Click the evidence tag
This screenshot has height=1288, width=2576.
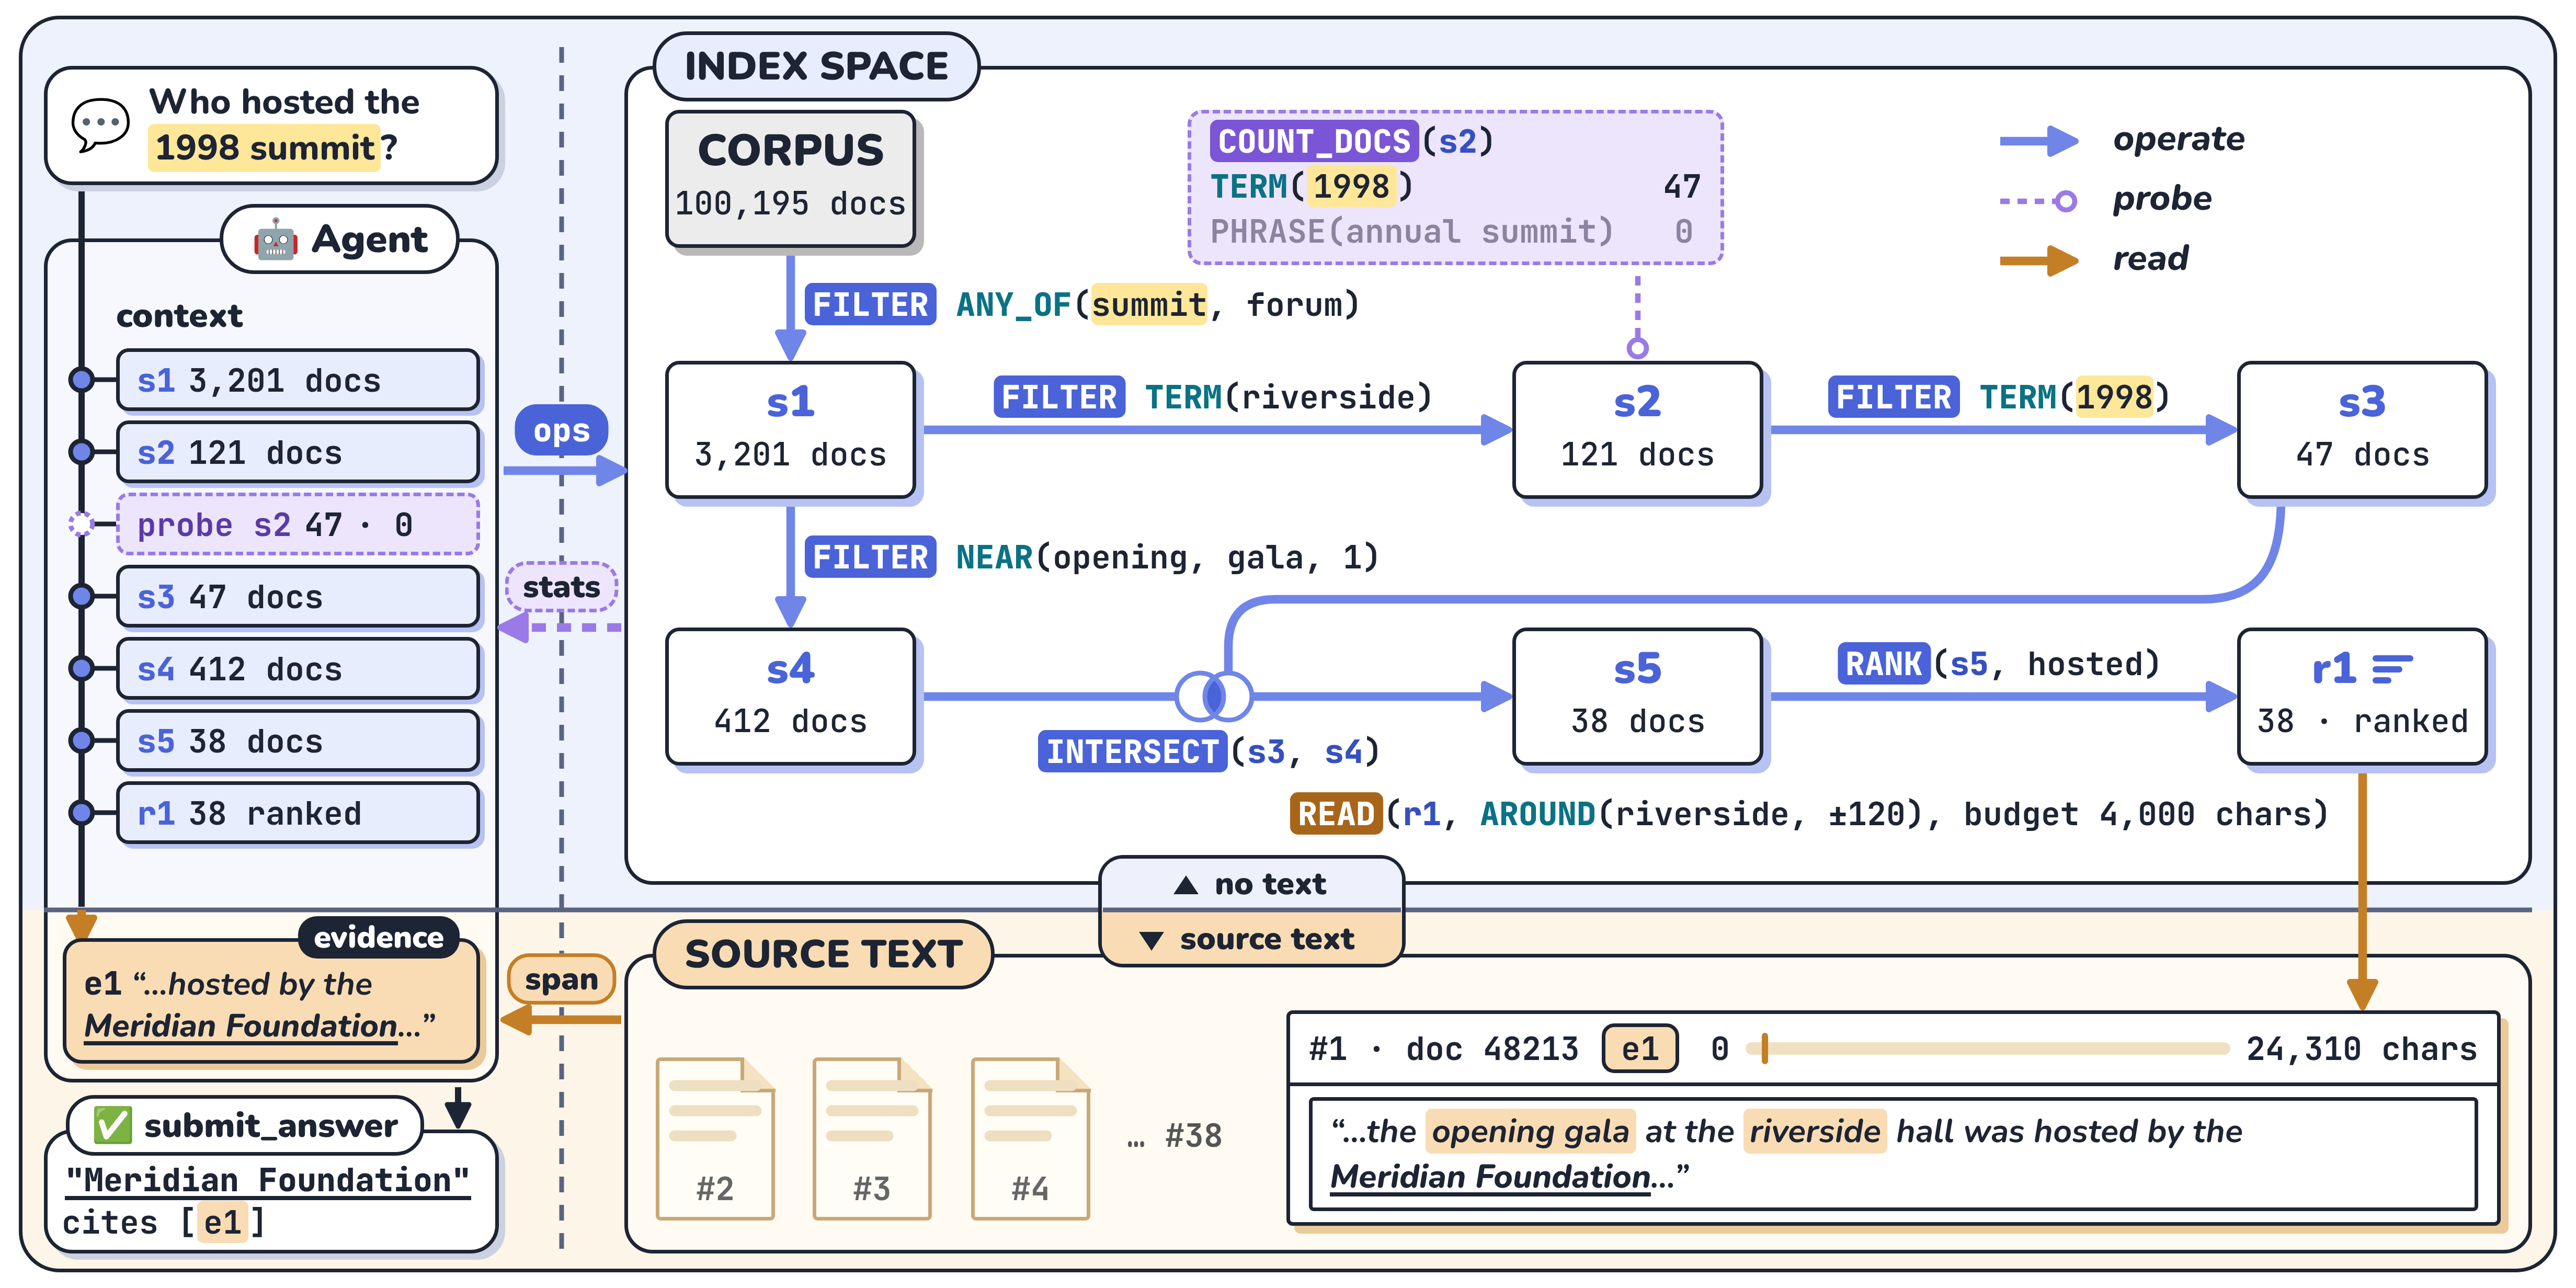[x=378, y=938]
